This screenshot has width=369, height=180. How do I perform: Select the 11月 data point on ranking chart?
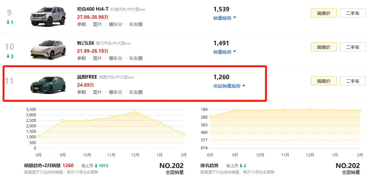[x=285, y=110]
